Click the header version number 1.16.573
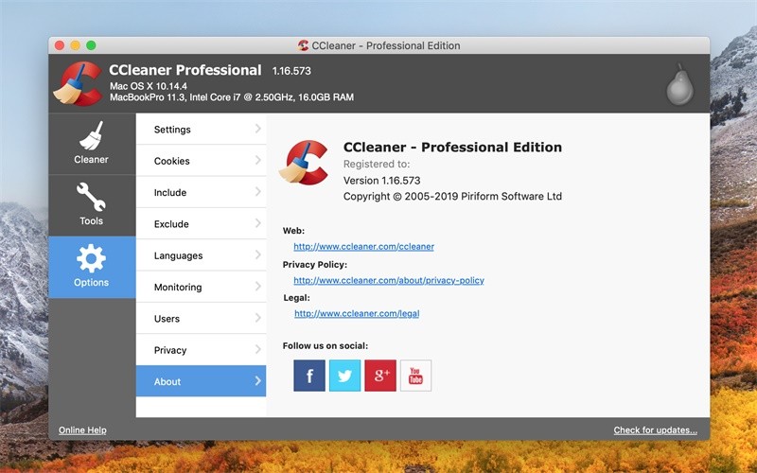Viewport: 757px width, 473px height. click(x=291, y=71)
